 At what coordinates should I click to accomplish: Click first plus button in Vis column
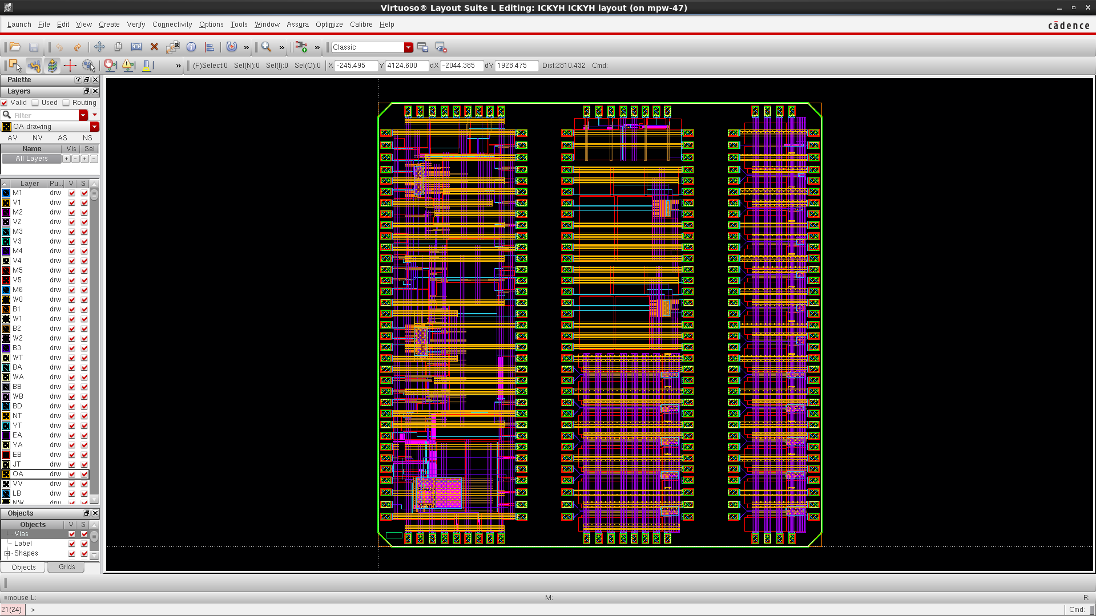point(66,159)
